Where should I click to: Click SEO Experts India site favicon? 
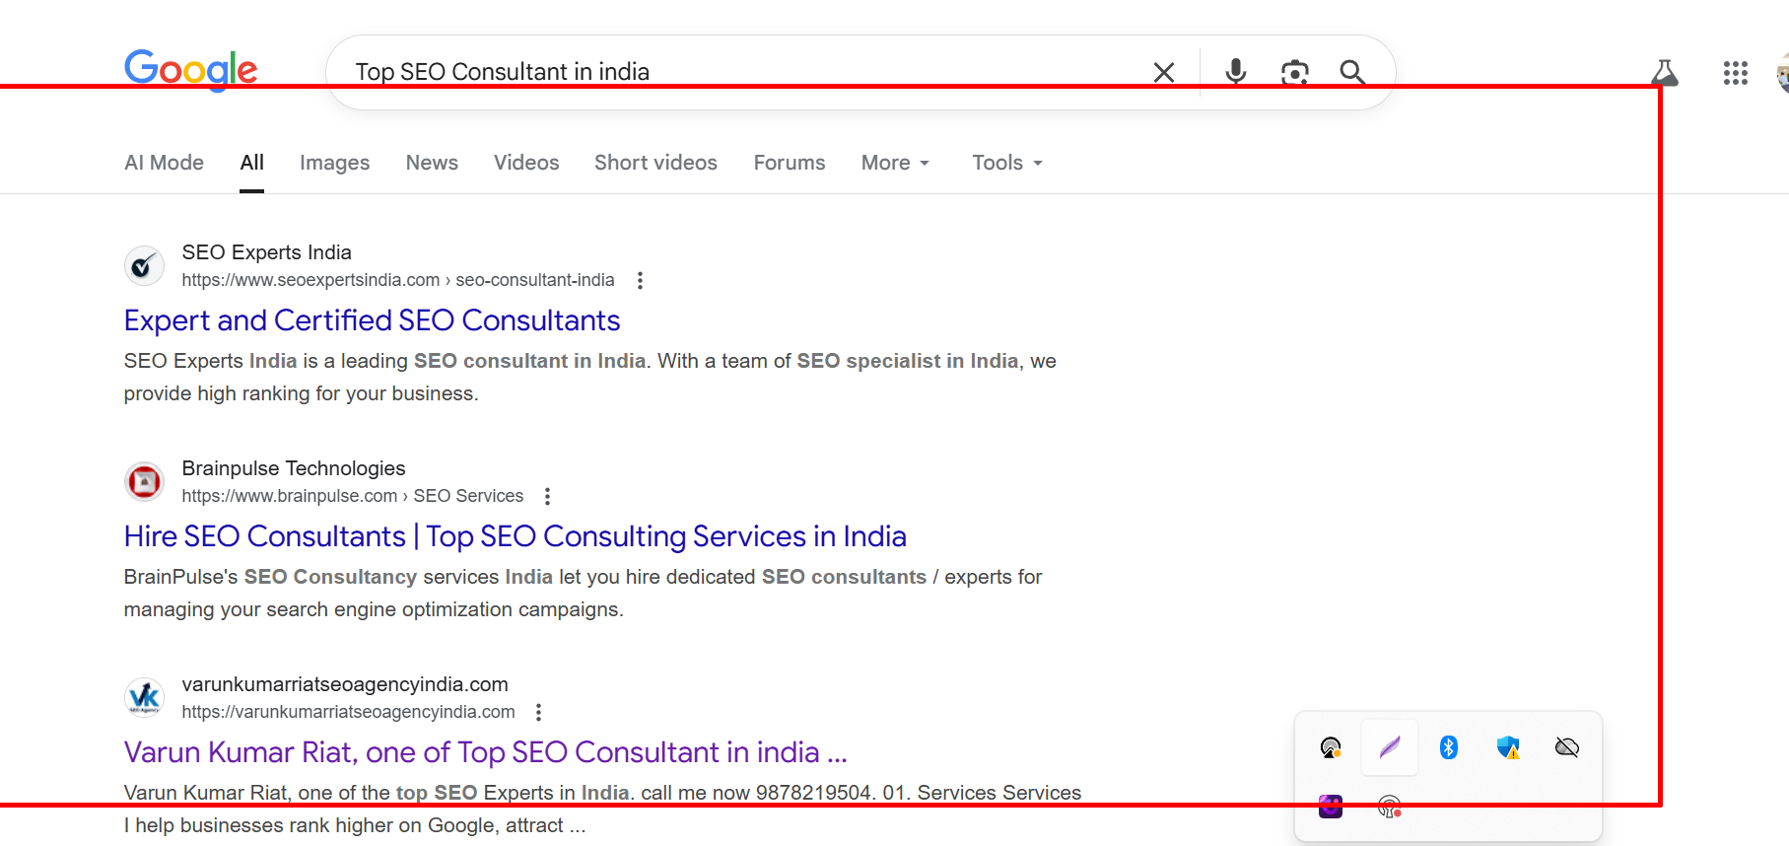click(x=144, y=265)
